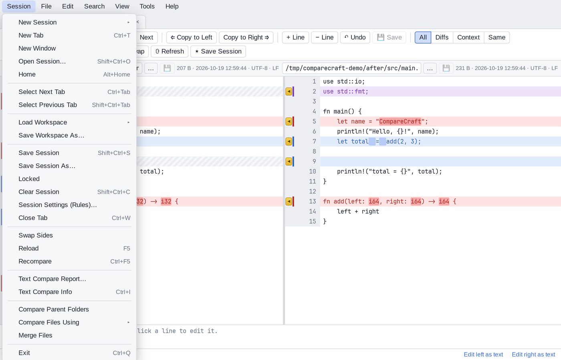The image size is (561, 360).
Task: Toggle the Locked option in the Session menu
Action: (69, 179)
